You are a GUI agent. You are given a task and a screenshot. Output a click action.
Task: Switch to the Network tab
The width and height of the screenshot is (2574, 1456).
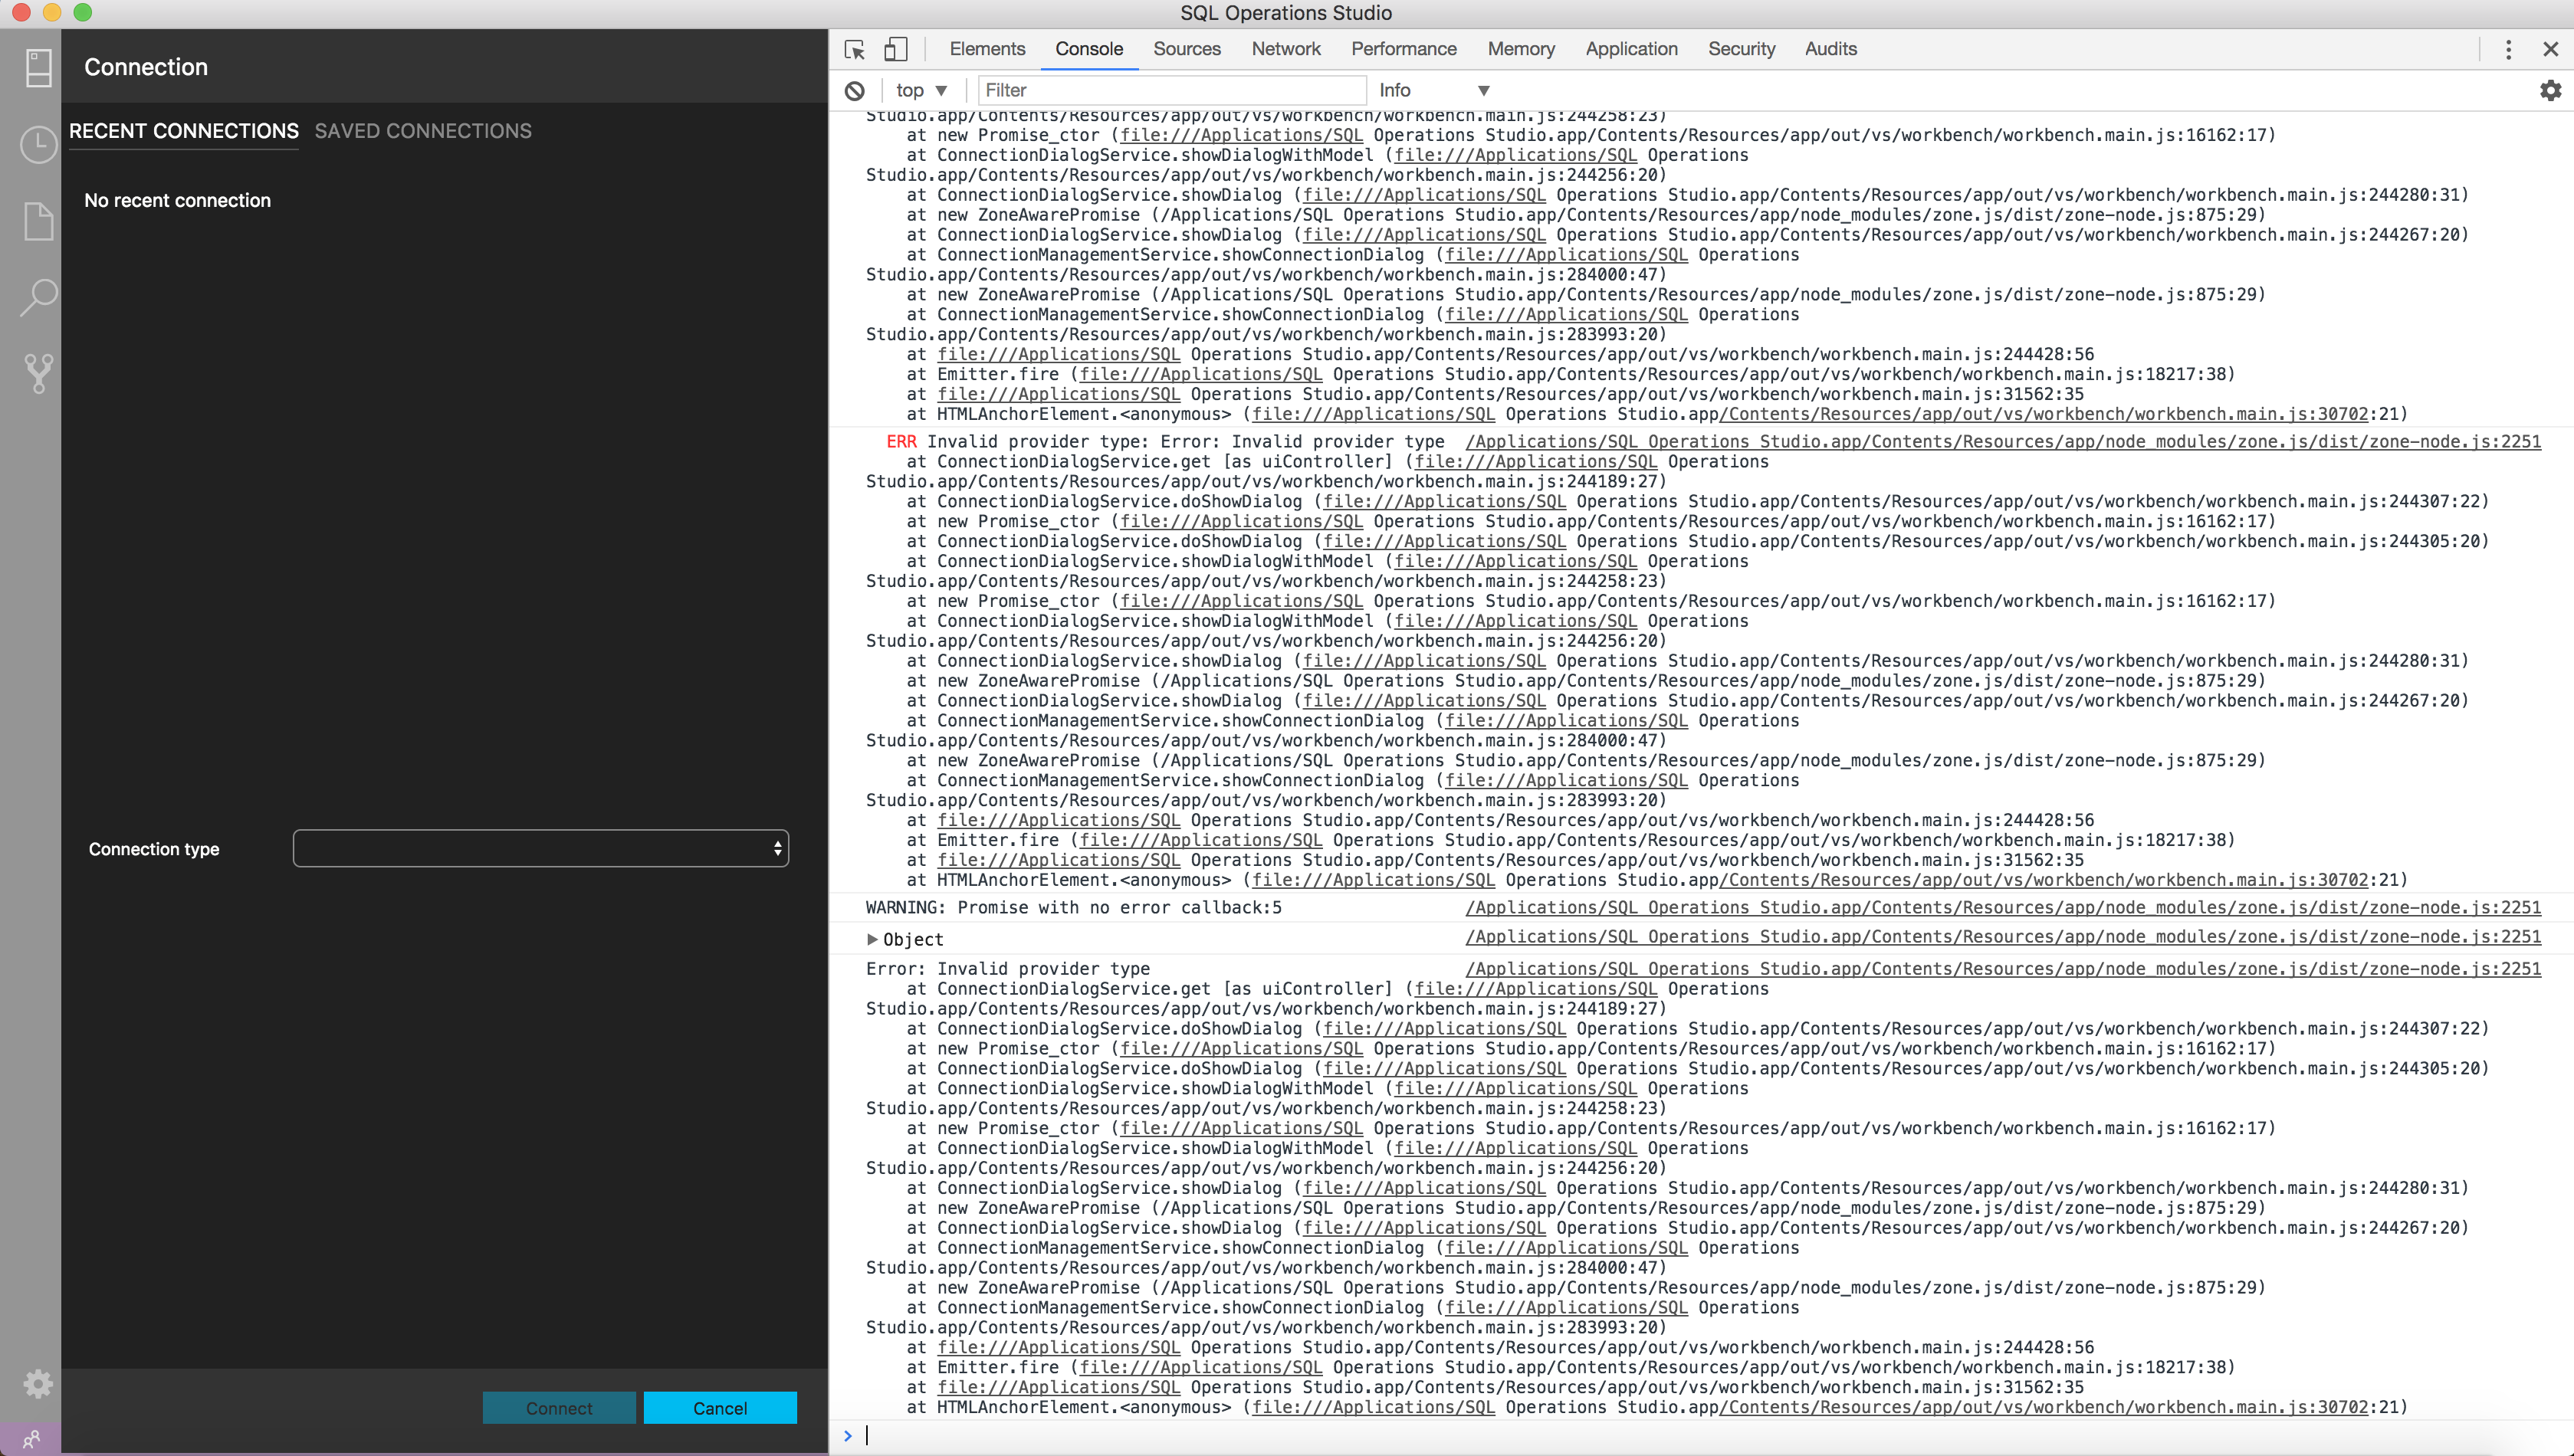click(1286, 49)
